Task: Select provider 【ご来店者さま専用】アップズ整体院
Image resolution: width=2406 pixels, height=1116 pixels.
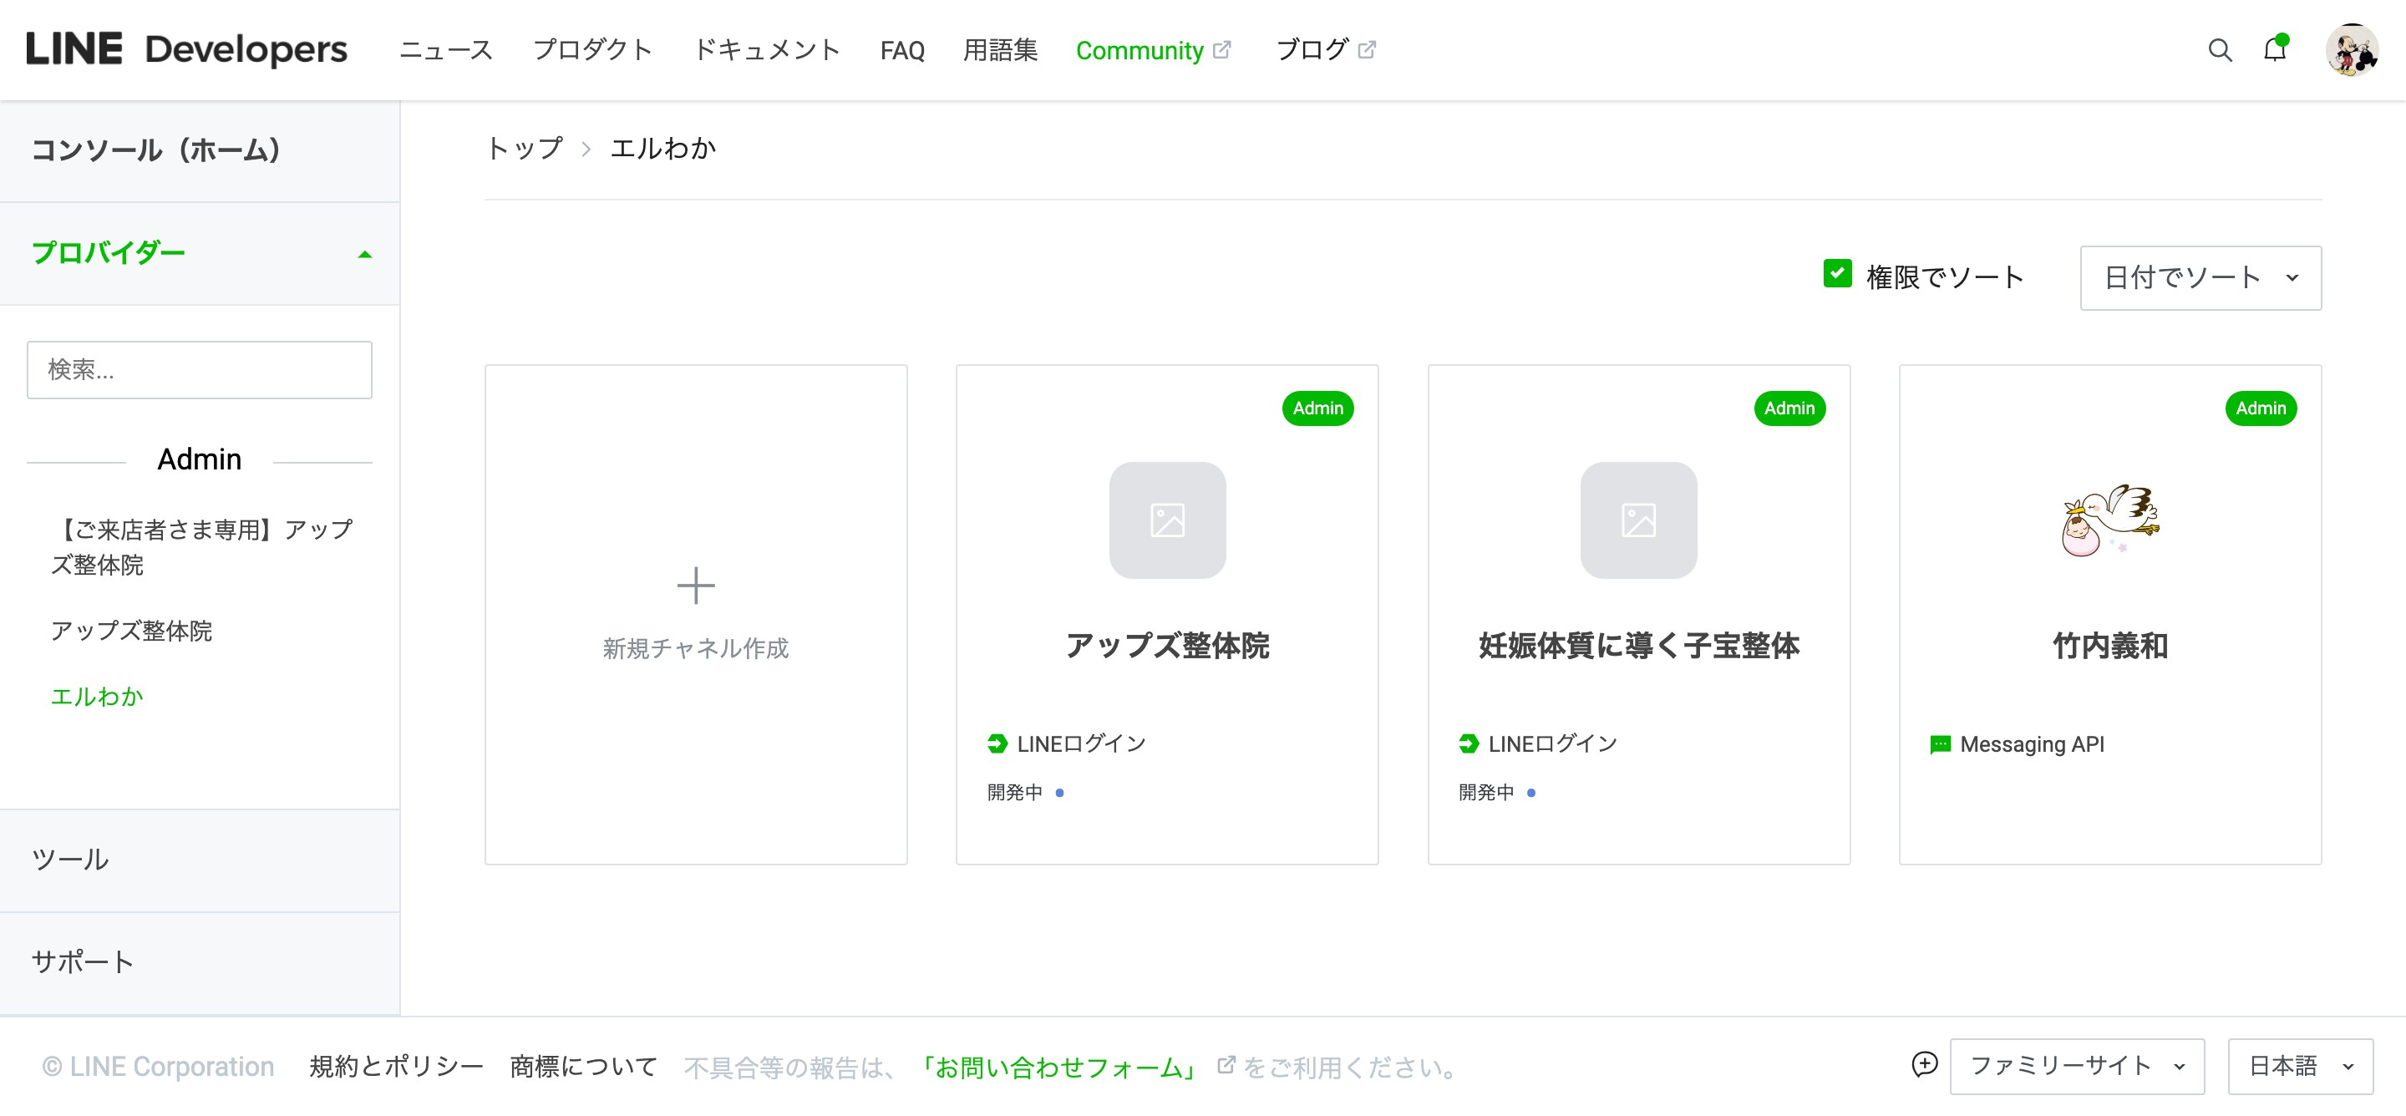Action: pos(201,547)
